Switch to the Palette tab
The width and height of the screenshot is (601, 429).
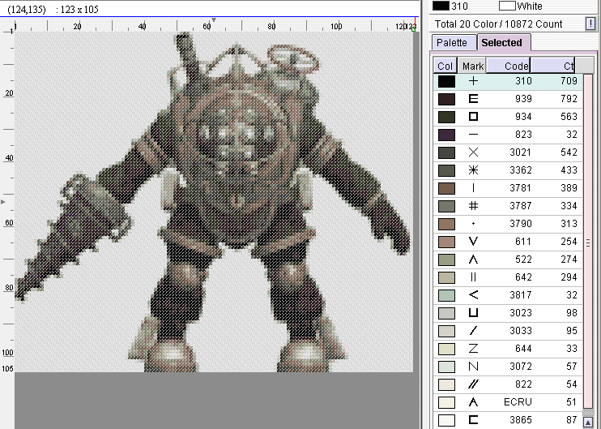[x=454, y=43]
